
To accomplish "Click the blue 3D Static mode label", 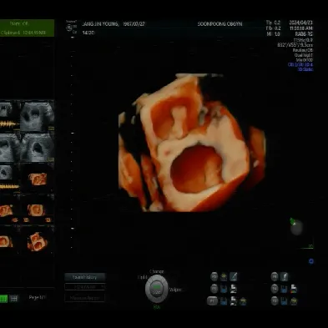I will click(305, 69).
